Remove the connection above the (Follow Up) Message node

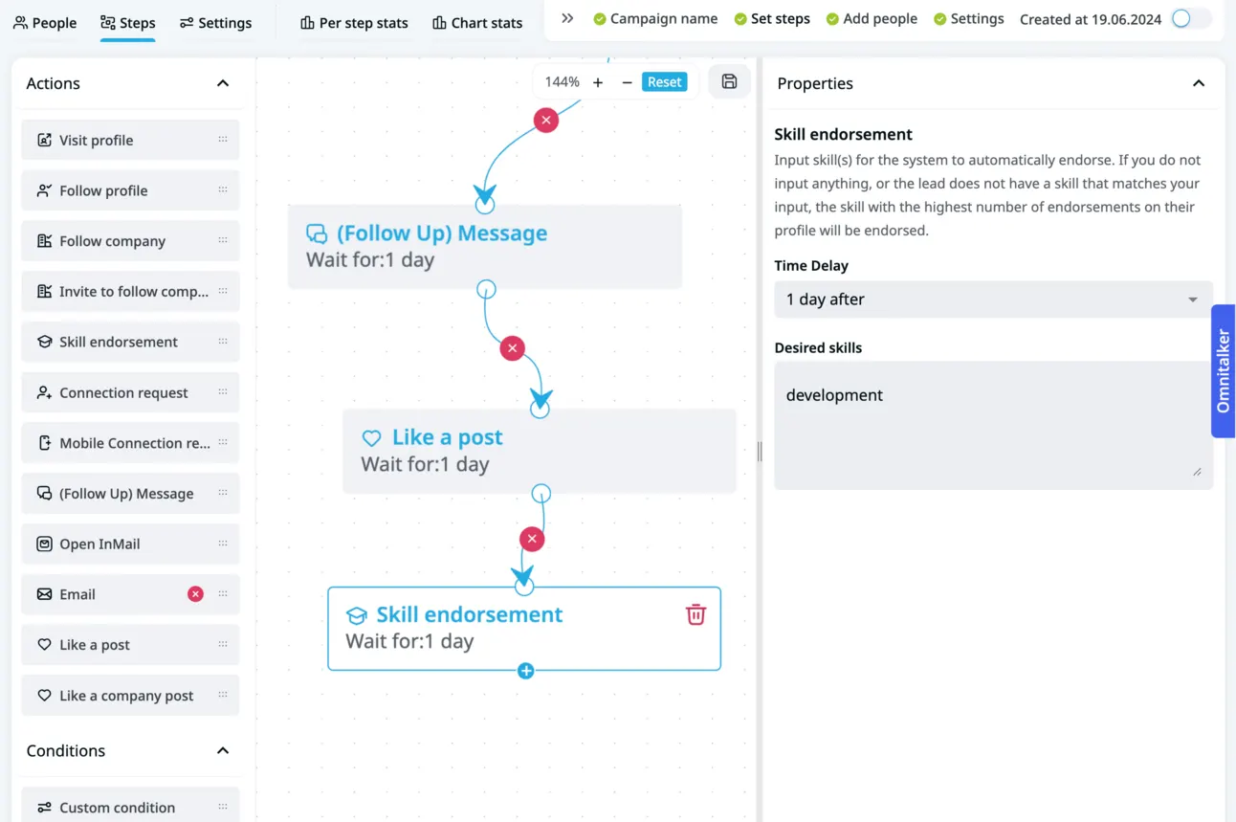(546, 120)
